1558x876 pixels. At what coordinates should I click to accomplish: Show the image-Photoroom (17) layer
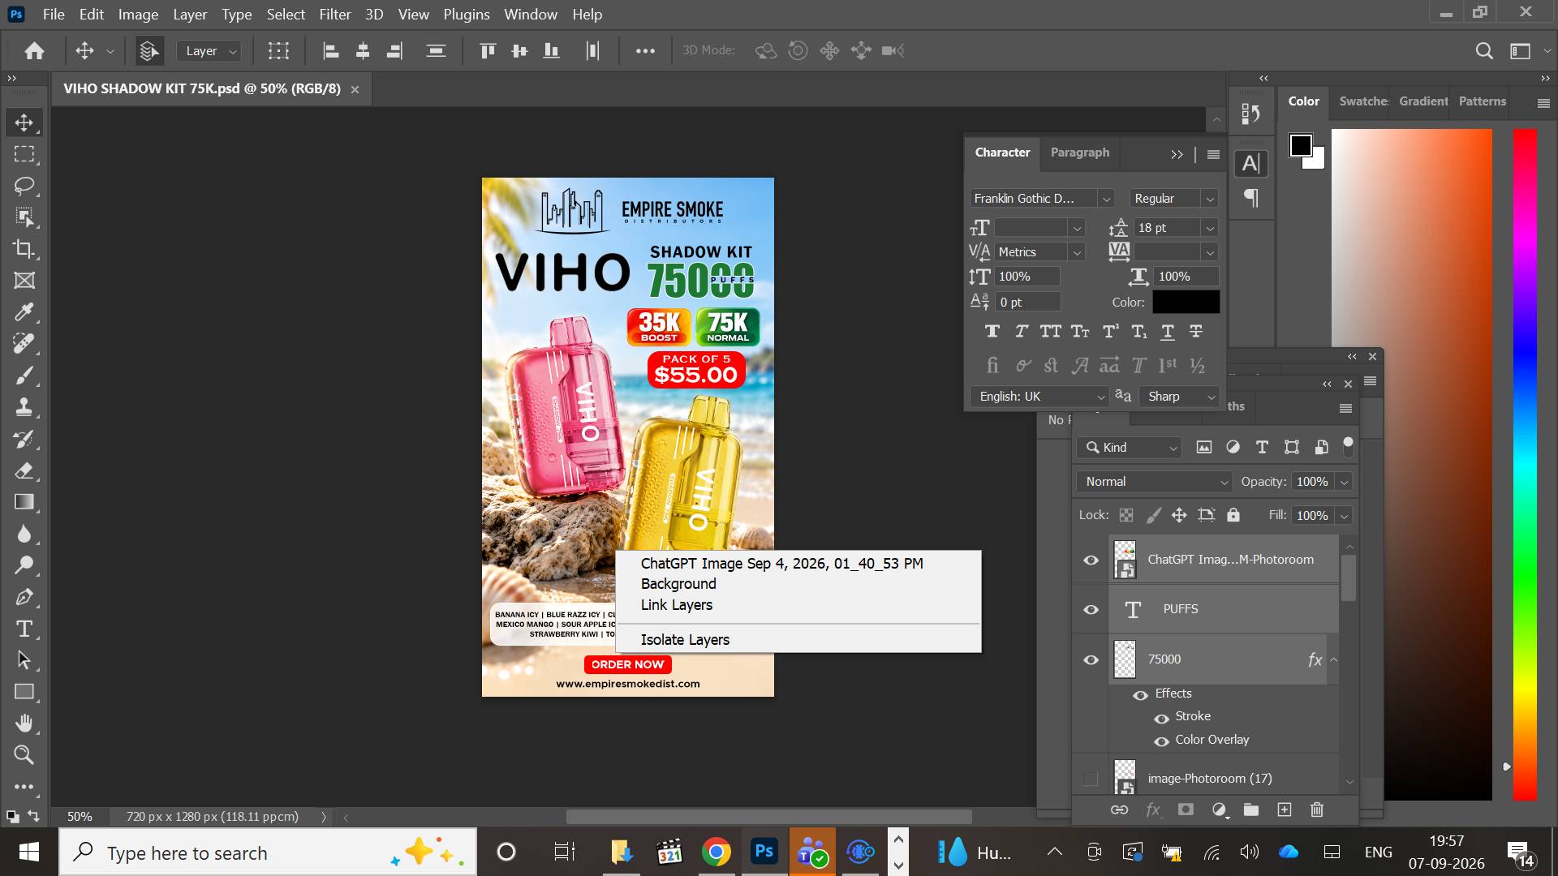point(1091,779)
